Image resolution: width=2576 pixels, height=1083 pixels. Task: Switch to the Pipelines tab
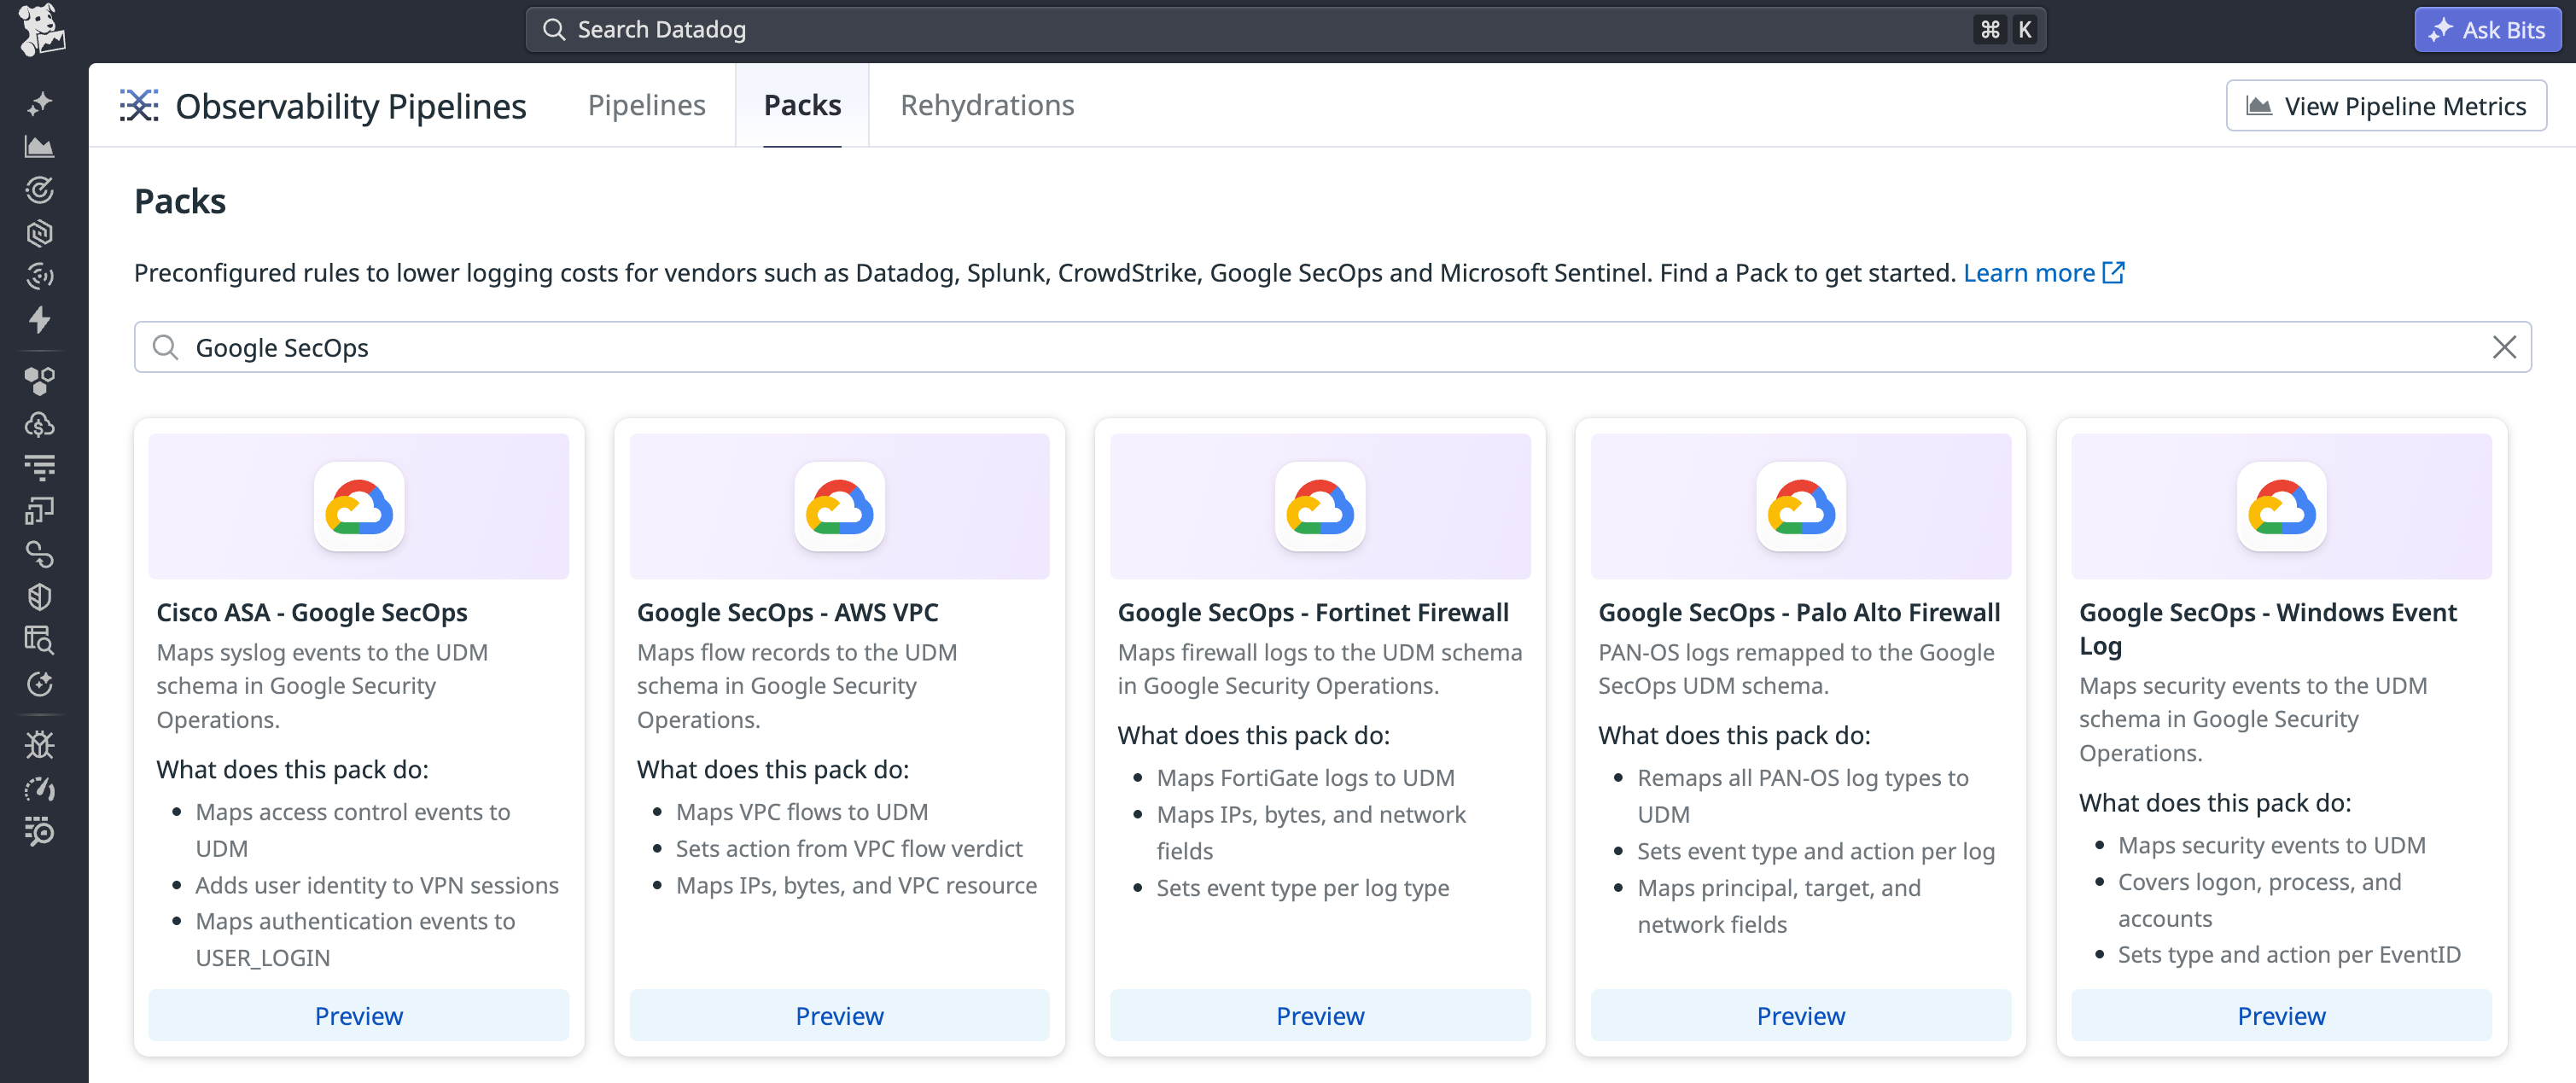(647, 105)
